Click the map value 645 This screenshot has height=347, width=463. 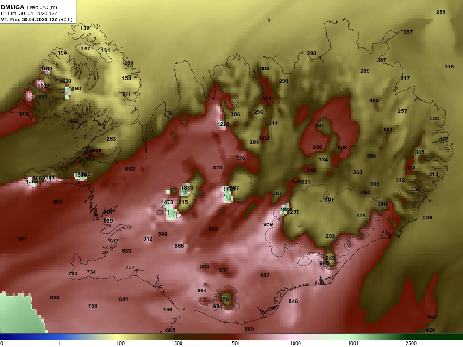[170, 330]
